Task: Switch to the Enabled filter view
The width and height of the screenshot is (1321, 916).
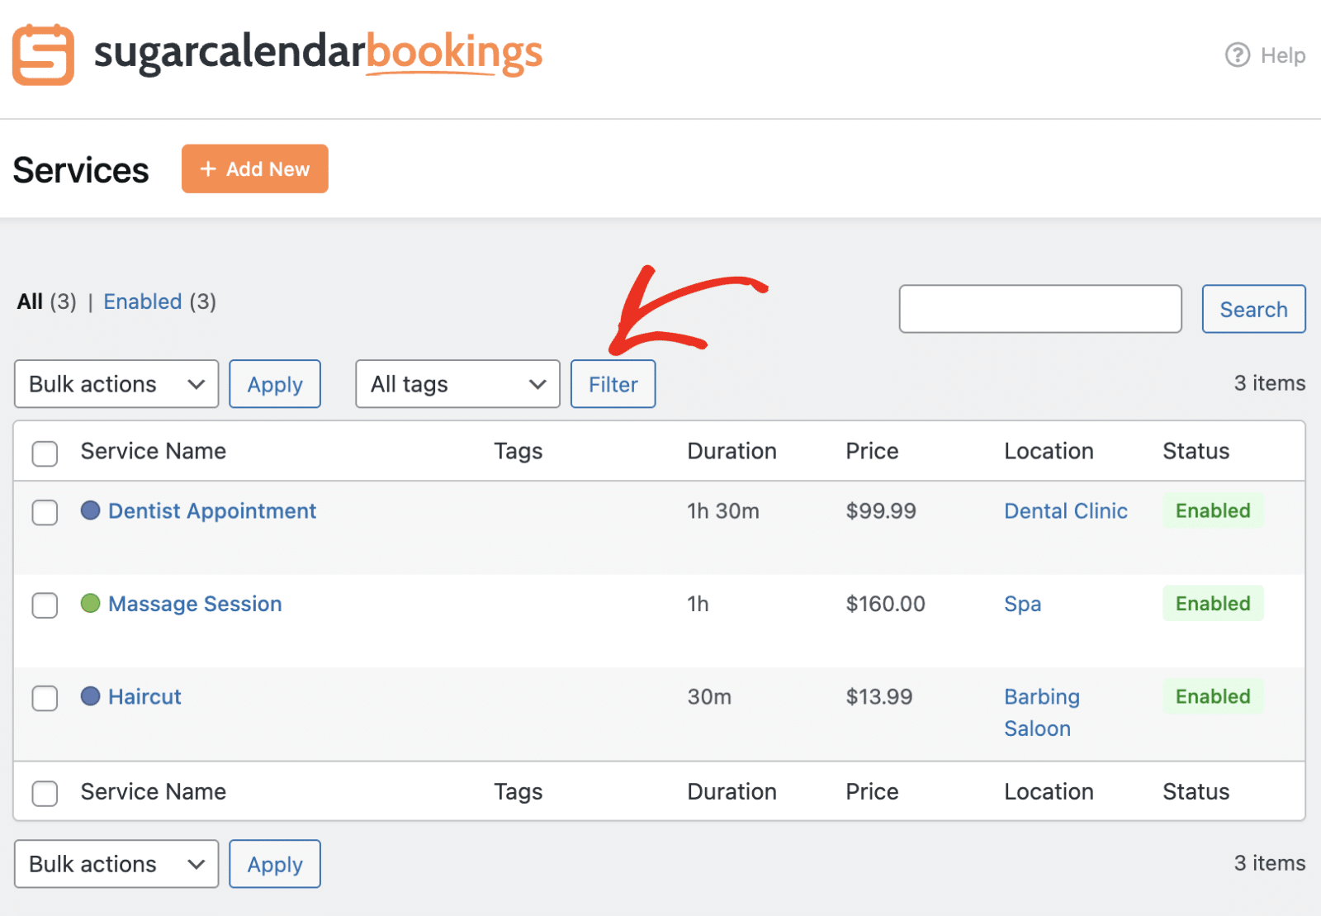Action: [x=142, y=301]
